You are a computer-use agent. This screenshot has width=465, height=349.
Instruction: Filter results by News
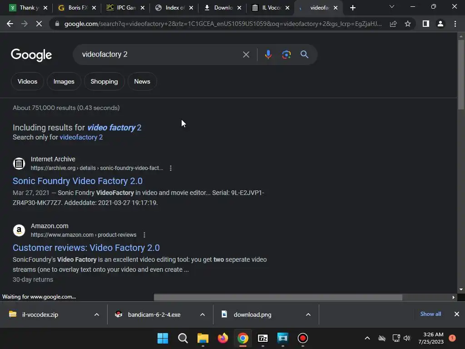[142, 82]
